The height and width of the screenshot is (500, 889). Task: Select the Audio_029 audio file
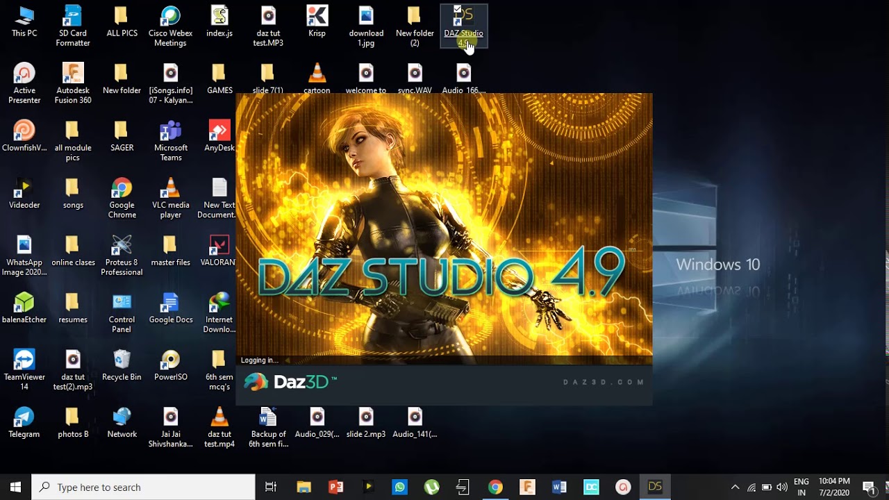click(317, 422)
